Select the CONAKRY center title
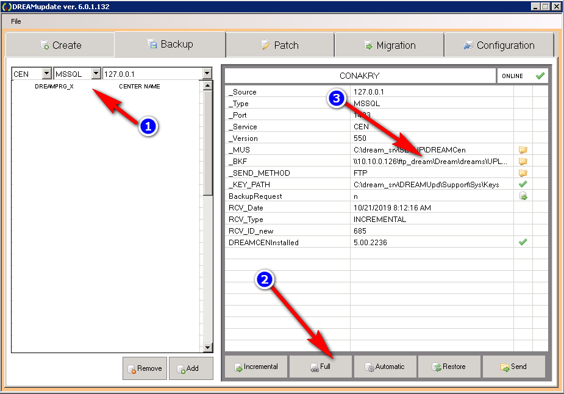 [359, 76]
